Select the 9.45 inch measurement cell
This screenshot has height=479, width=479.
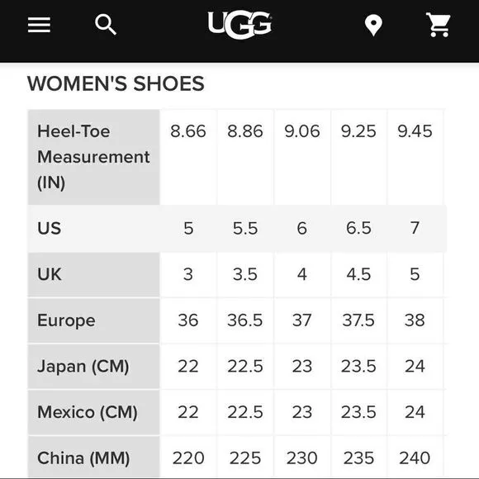(415, 157)
